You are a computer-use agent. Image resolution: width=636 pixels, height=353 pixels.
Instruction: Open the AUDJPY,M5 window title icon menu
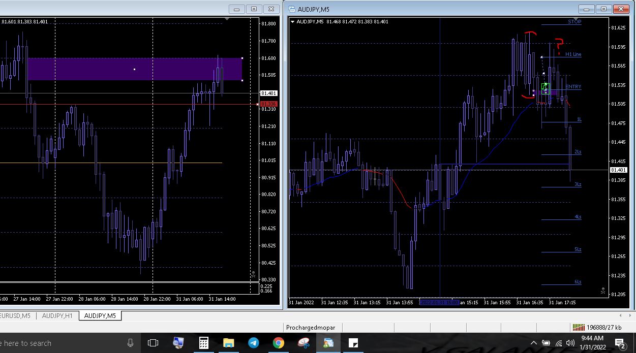(292, 9)
